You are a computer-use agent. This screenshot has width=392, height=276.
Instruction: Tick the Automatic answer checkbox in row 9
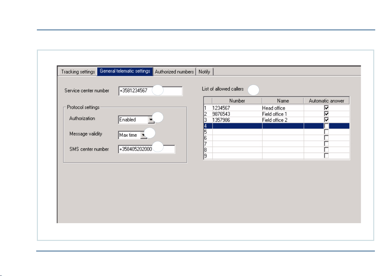326,156
